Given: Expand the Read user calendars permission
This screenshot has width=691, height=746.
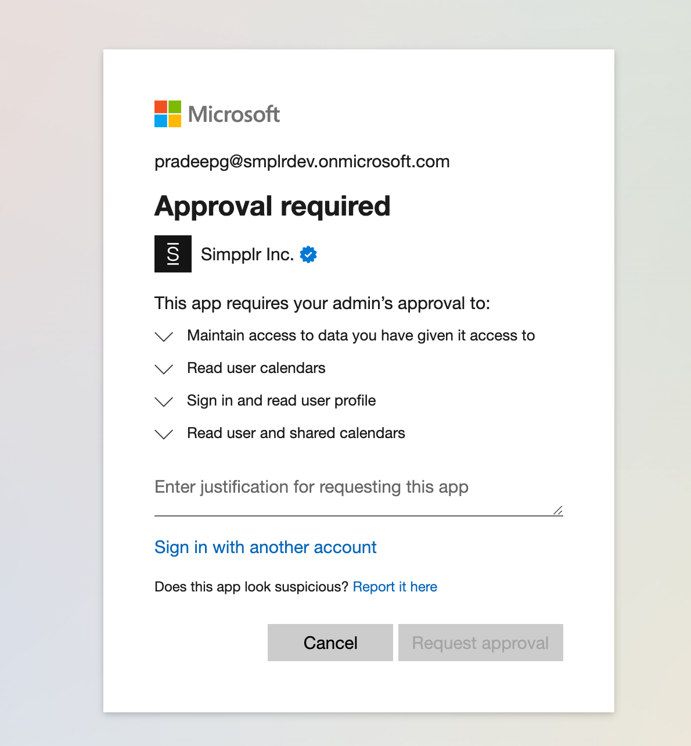Looking at the screenshot, I should pos(164,369).
